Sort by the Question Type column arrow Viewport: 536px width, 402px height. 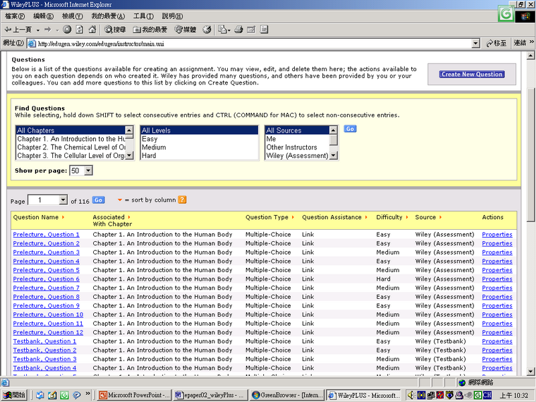(293, 217)
